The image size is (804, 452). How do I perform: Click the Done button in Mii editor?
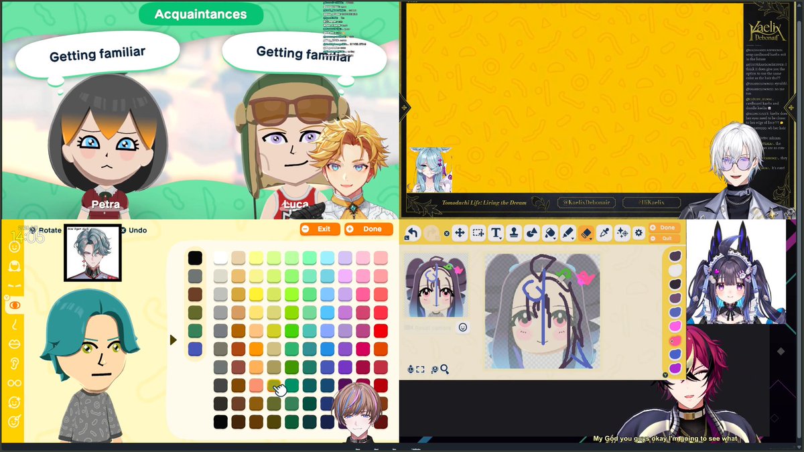point(368,229)
